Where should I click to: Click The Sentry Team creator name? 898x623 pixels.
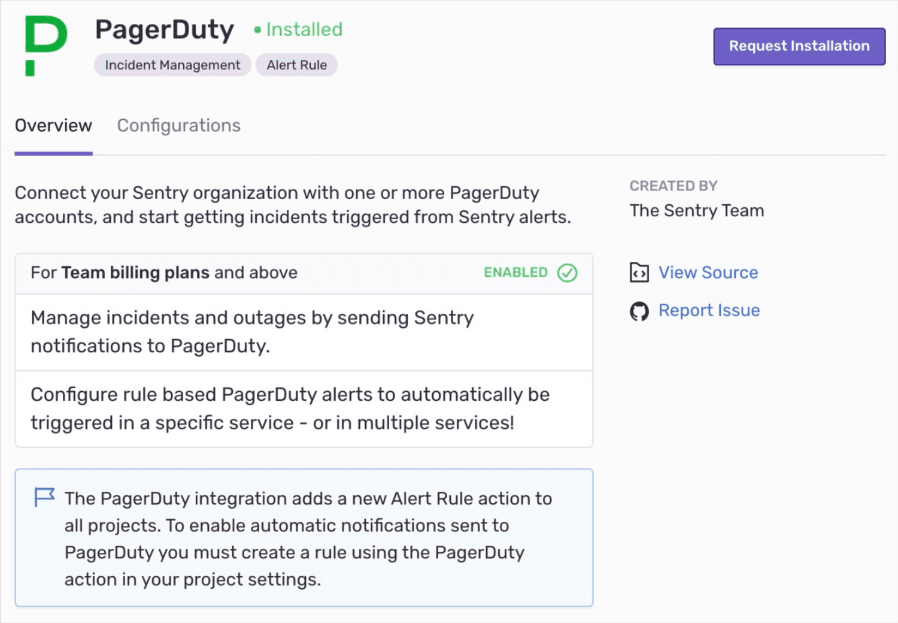tap(696, 210)
